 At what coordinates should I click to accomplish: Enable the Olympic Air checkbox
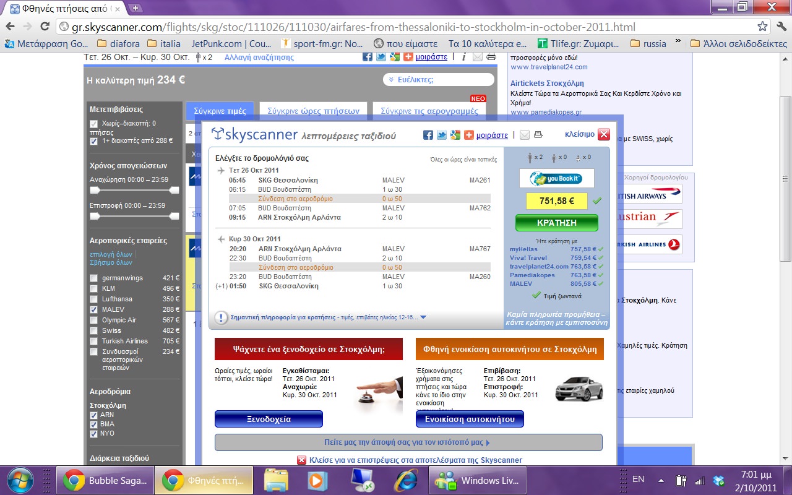[94, 321]
